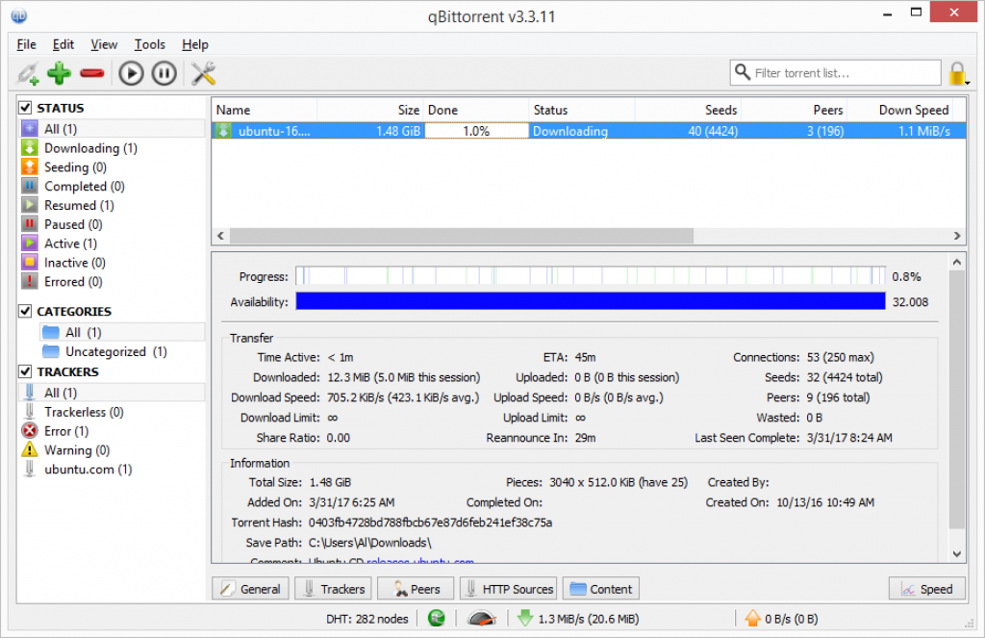Viewport: 985px width, 638px height.
Task: Switch to the Trackers tab
Action: 333,589
